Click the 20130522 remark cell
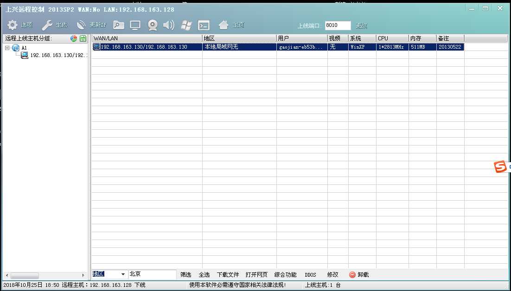511x291 pixels. point(450,47)
